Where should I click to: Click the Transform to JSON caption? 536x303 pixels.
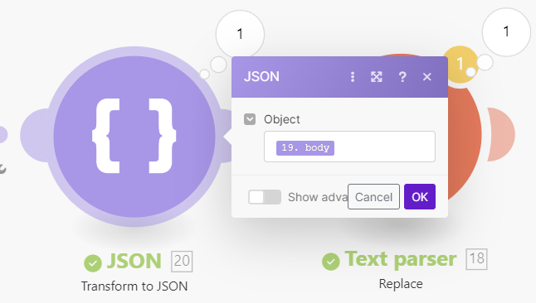click(134, 286)
